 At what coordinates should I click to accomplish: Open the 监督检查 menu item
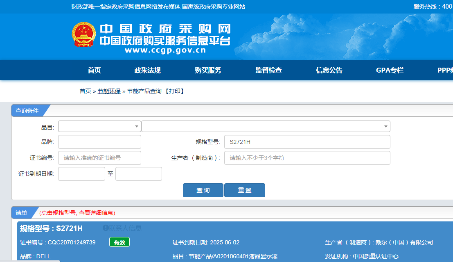[x=269, y=71]
